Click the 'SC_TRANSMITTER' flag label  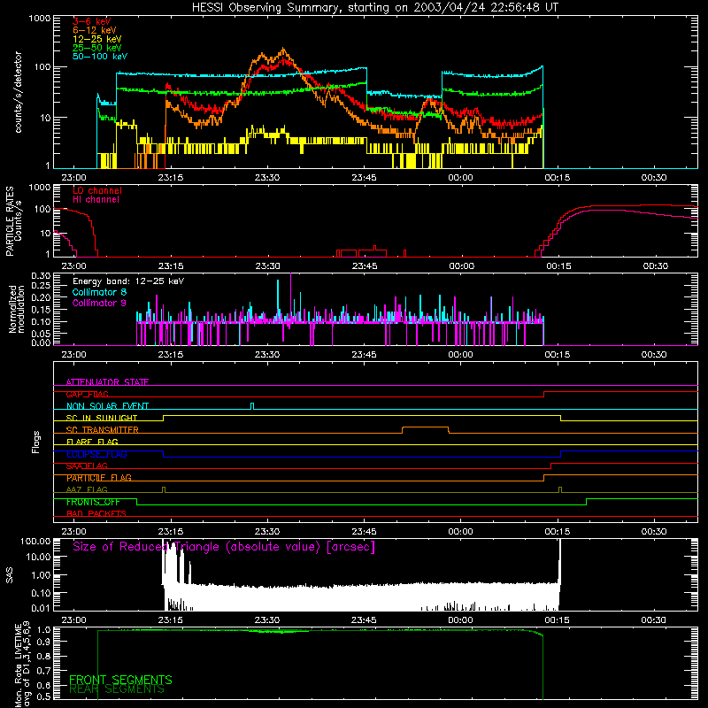[x=103, y=430]
